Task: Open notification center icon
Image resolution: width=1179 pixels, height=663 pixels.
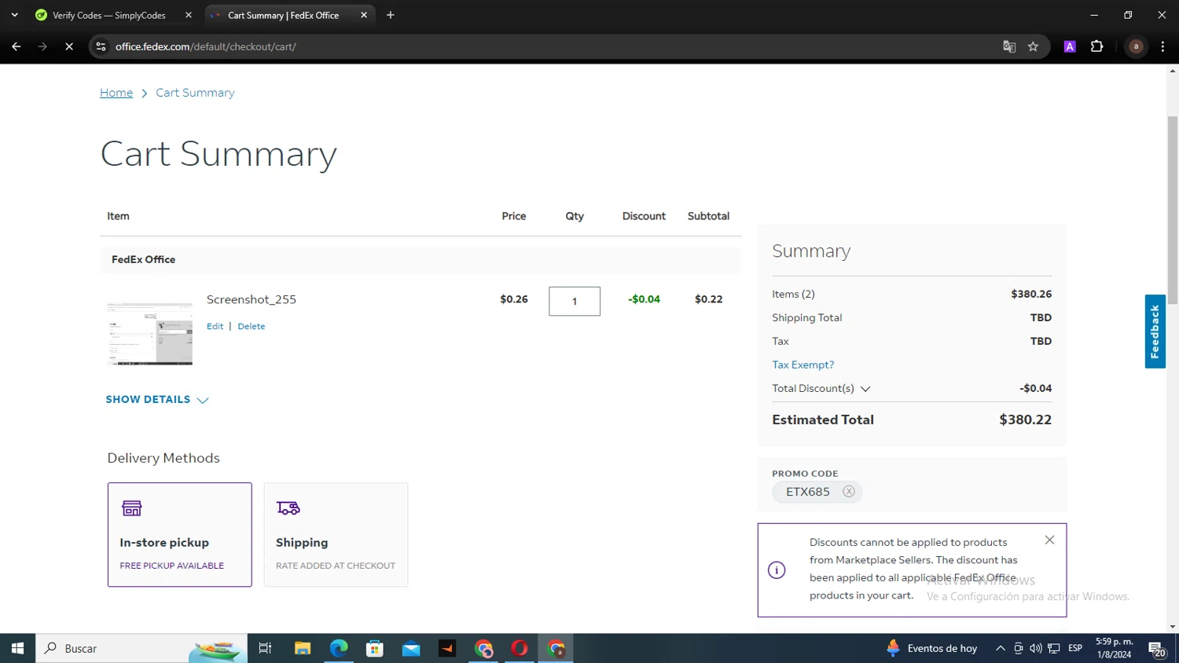Action: 1157,649
